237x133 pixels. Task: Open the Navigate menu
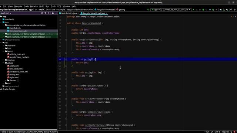(18, 6)
